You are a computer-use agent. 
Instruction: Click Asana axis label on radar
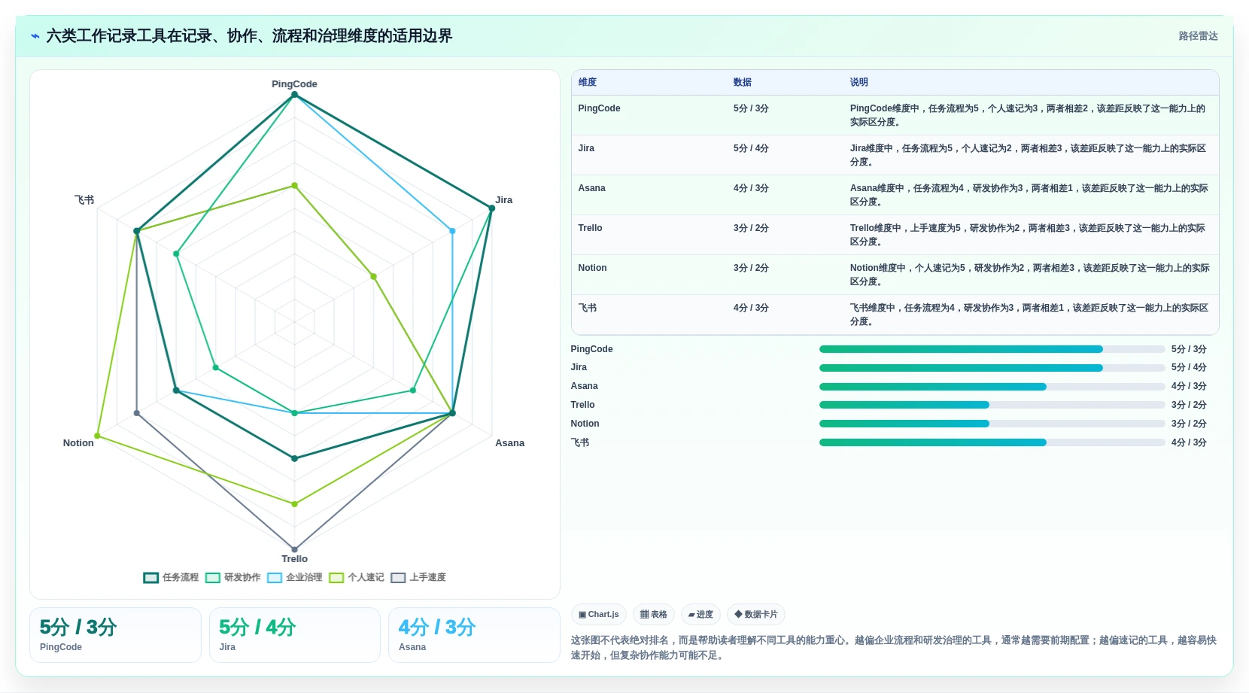pos(509,443)
